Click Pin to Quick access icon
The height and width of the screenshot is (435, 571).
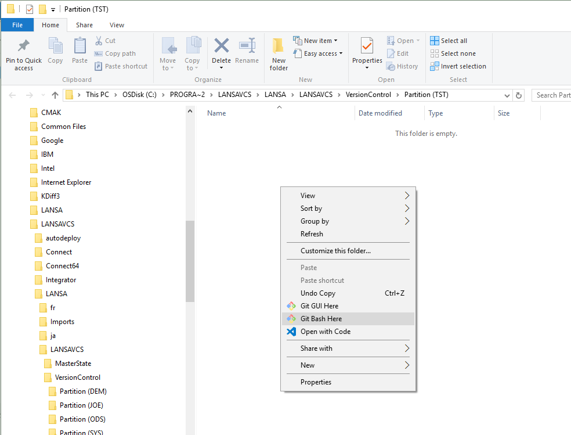[24, 46]
